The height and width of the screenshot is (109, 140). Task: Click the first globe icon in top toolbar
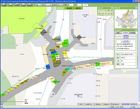point(4,5)
